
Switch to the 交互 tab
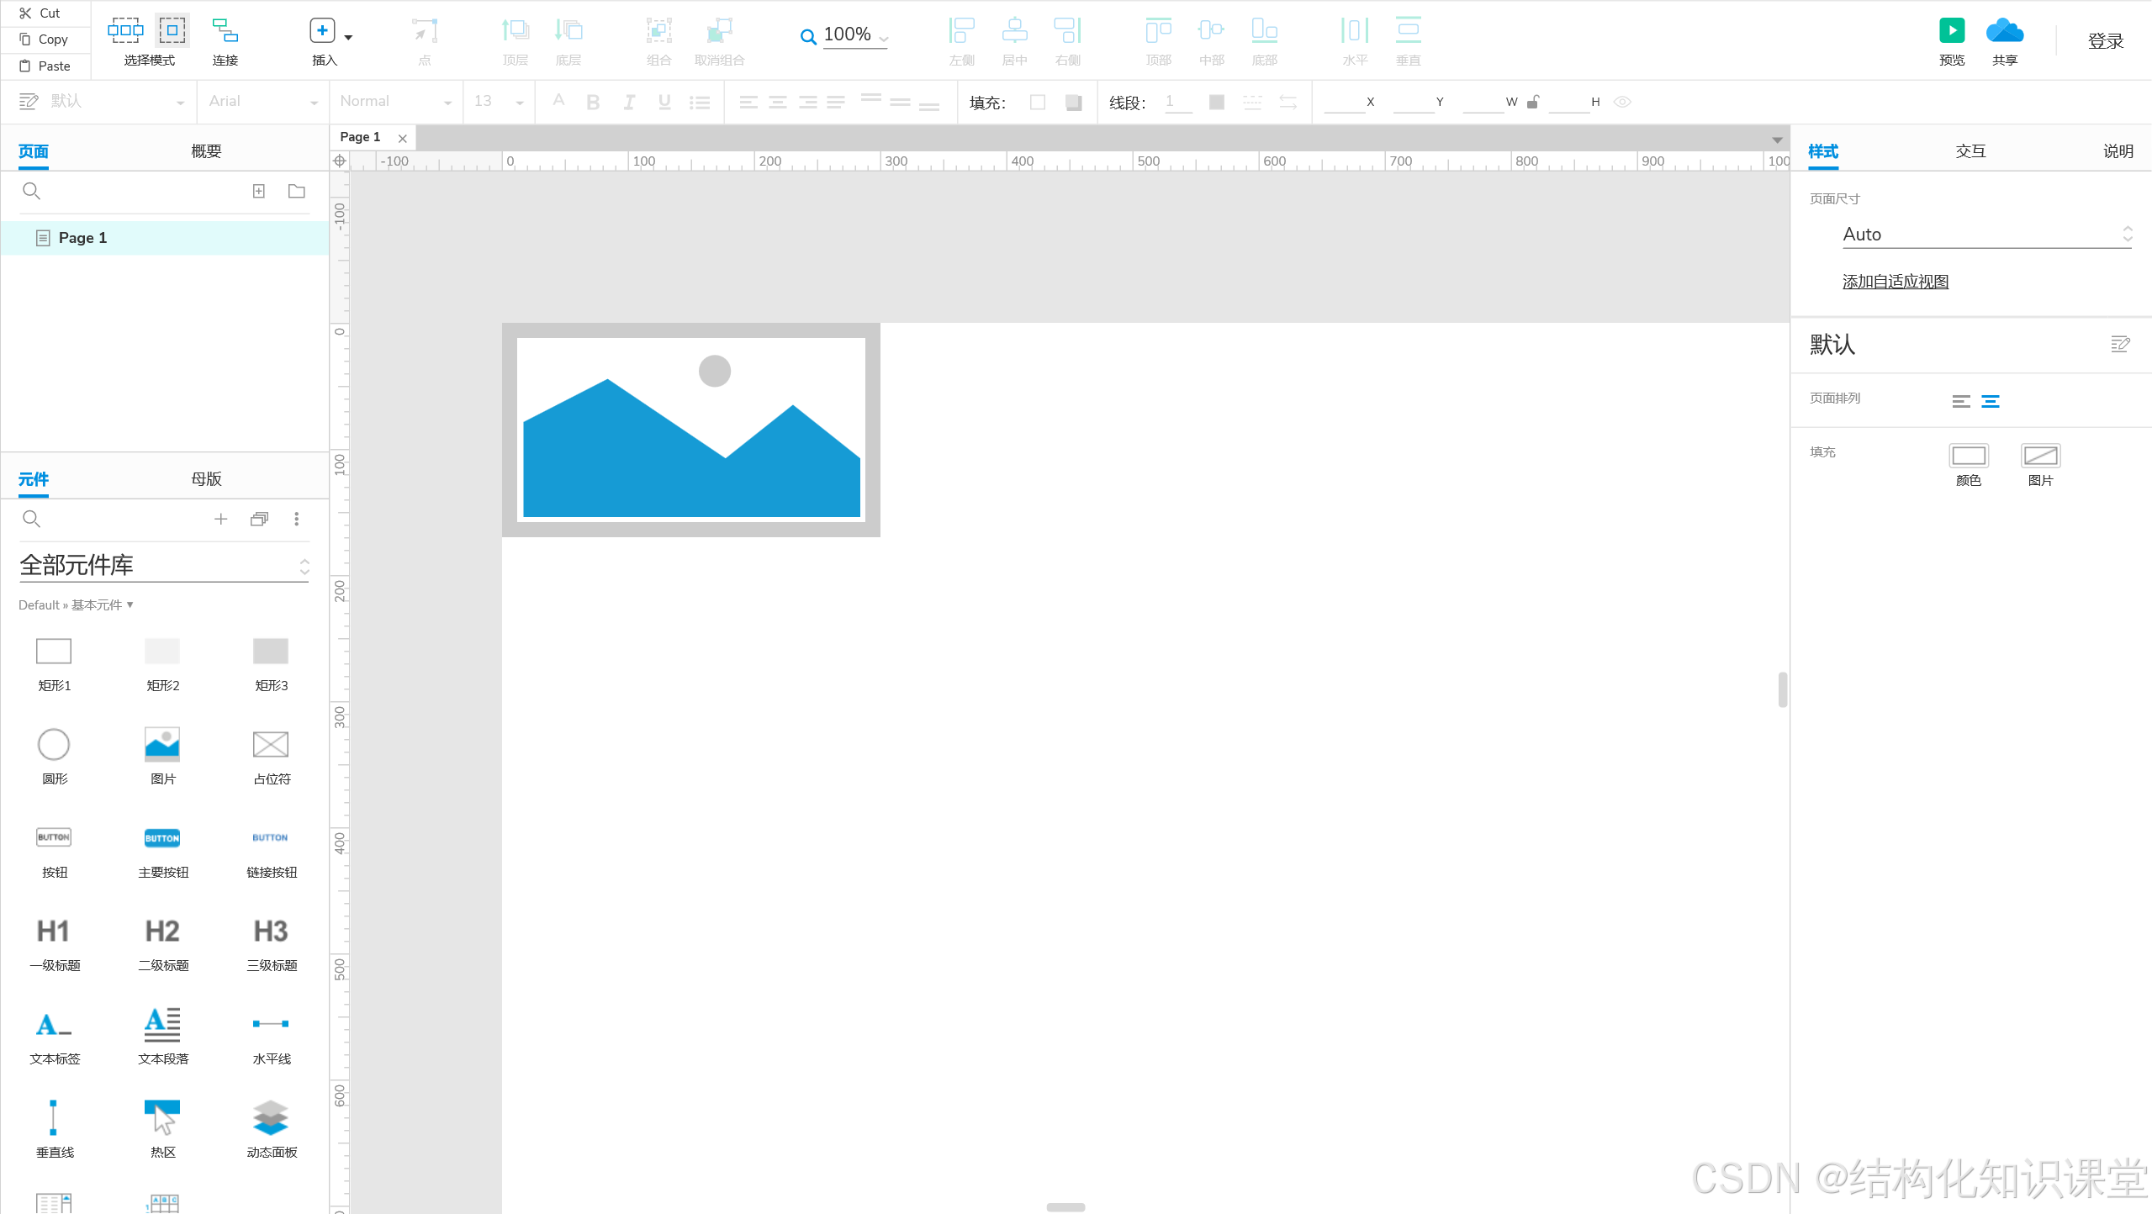(1970, 151)
